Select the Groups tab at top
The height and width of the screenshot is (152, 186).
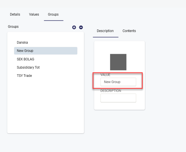click(53, 14)
